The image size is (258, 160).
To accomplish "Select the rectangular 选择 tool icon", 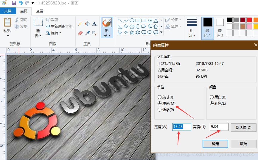I will click(38, 22).
